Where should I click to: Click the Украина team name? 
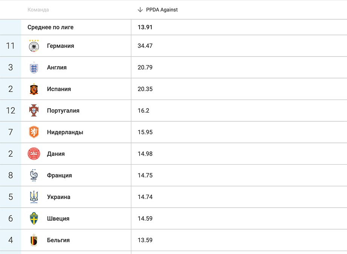click(58, 197)
